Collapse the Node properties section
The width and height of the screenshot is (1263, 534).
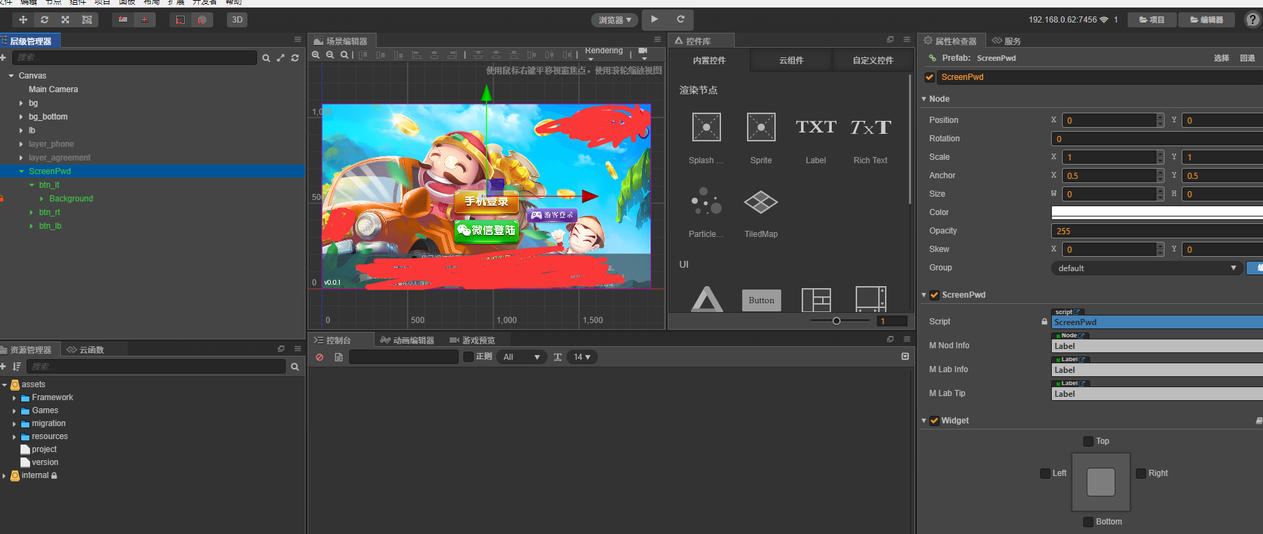point(924,99)
